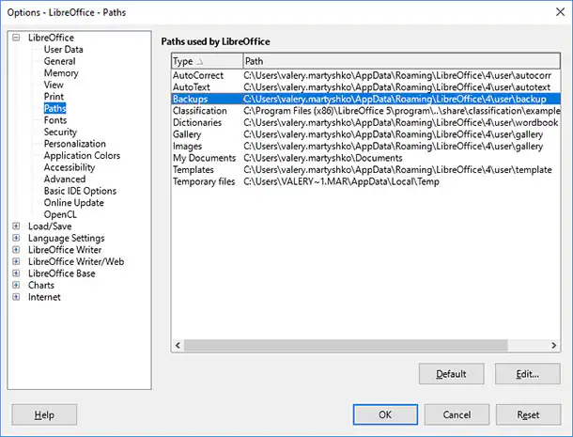This screenshot has width=573, height=437.
Task: Open the Online Update page
Action: (74, 203)
